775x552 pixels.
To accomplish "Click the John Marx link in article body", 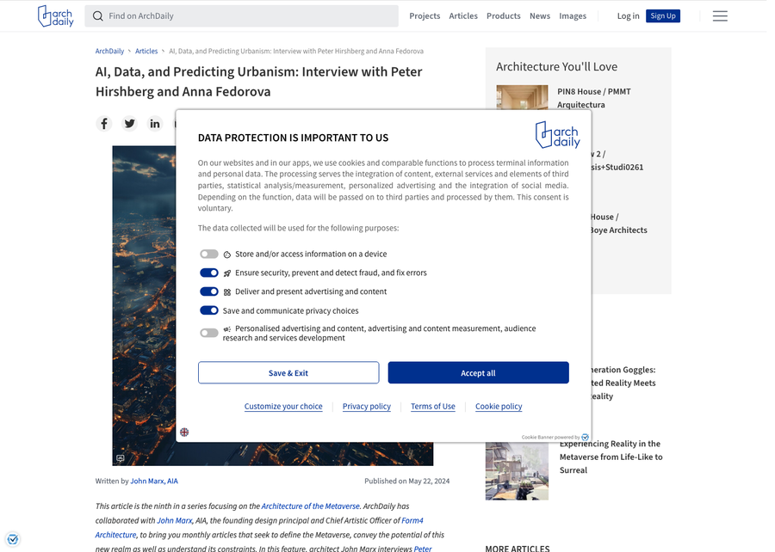I will [x=175, y=520].
